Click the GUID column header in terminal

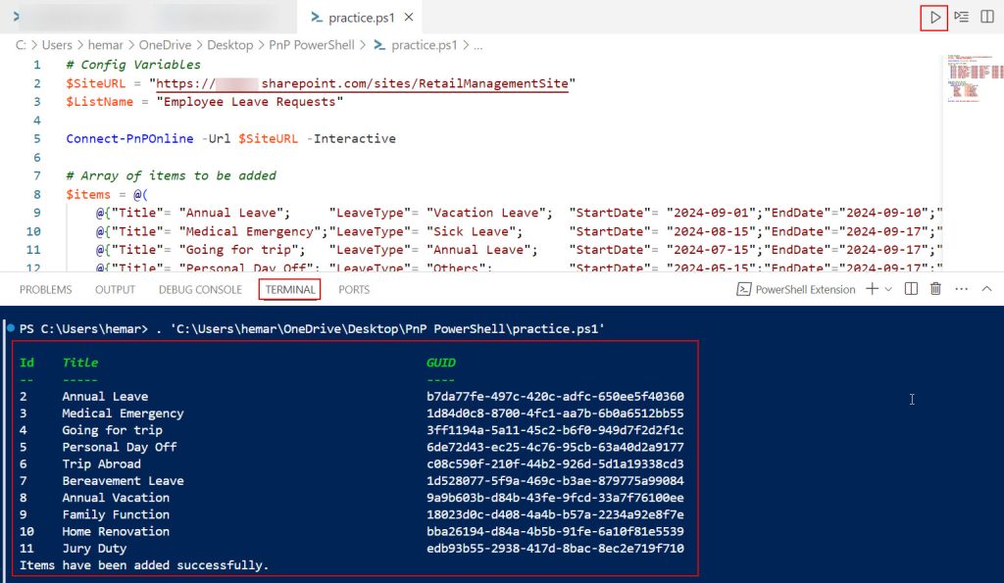coord(440,363)
